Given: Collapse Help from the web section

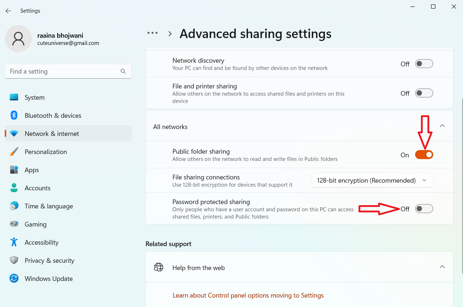Looking at the screenshot, I should [442, 267].
